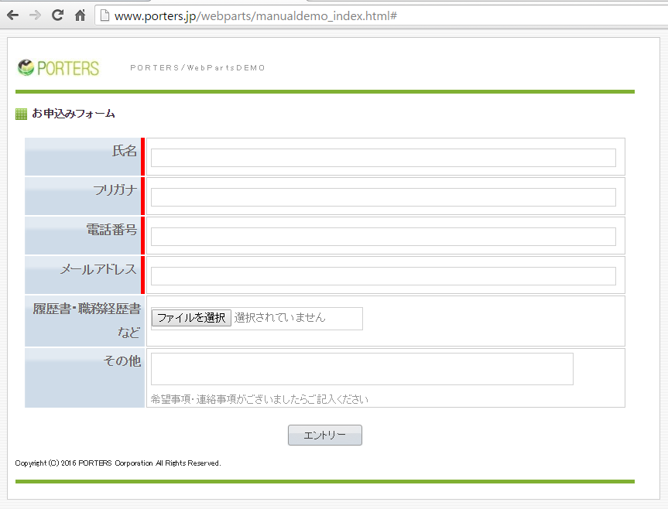The image size is (668, 509).
Task: Click inside the その他 text area
Action: 361,369
